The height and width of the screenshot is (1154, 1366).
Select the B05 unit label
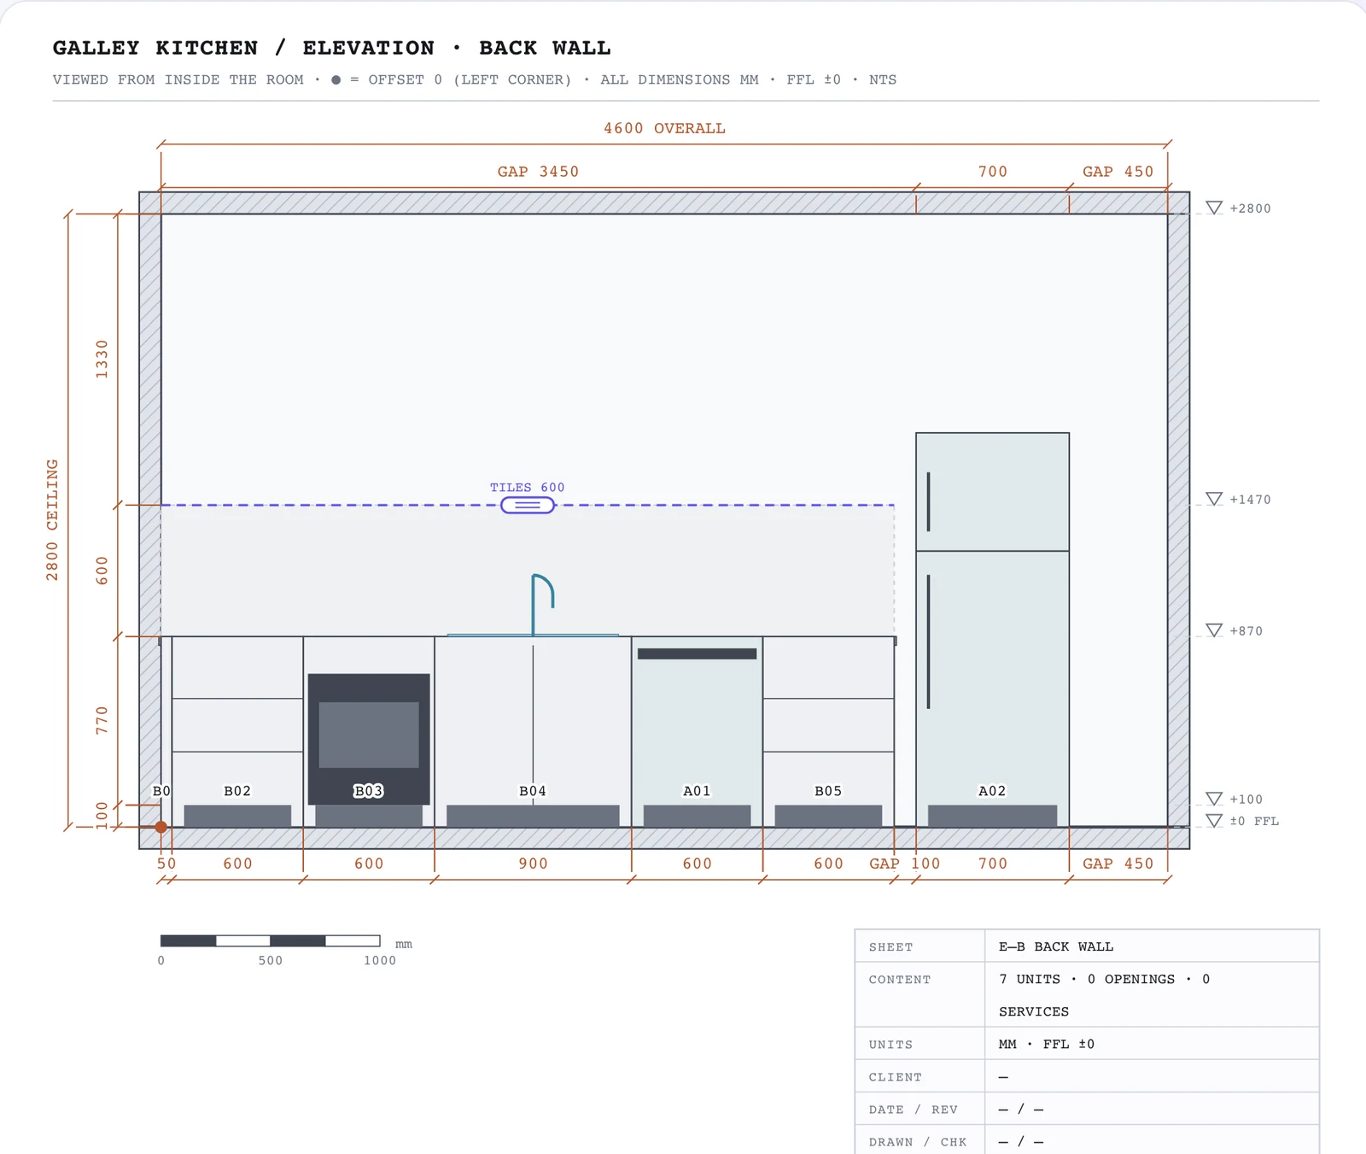click(828, 791)
